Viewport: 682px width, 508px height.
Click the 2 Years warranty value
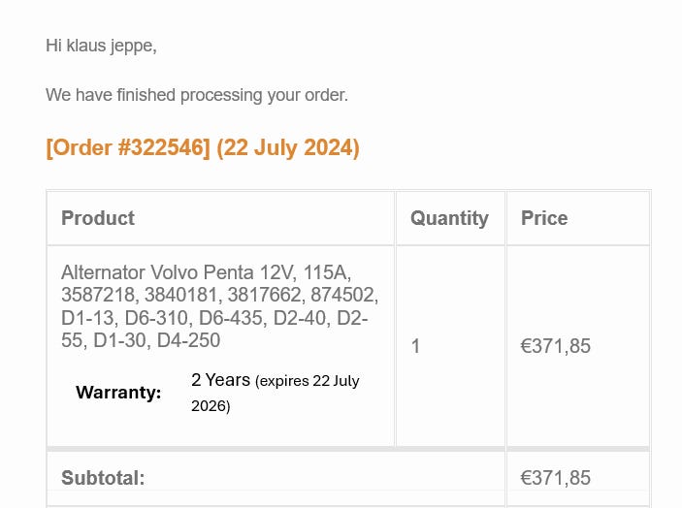pos(220,380)
